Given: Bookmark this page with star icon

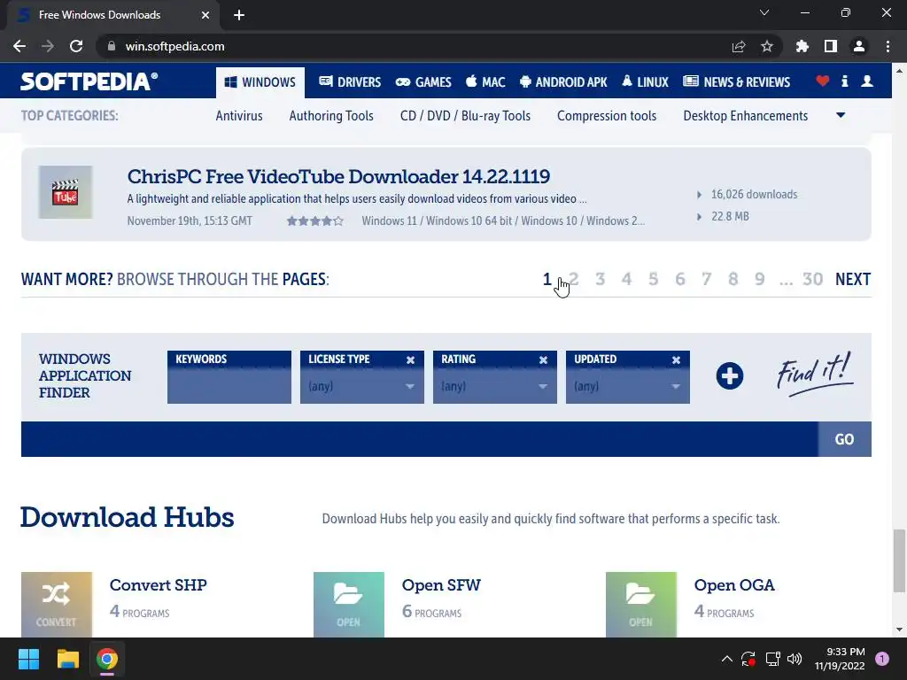Looking at the screenshot, I should tap(767, 46).
